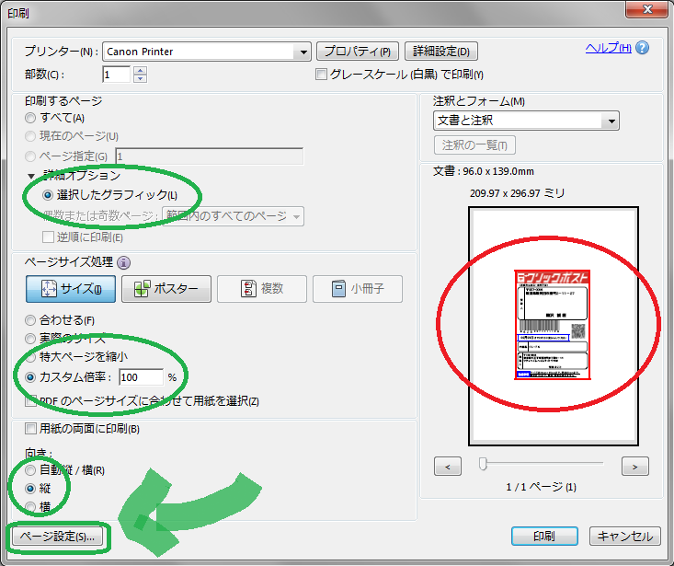The height and width of the screenshot is (566, 674).
Task: Tick PDFのページサイズに合わせて用紙を選択 checkbox
Action: (x=30, y=401)
